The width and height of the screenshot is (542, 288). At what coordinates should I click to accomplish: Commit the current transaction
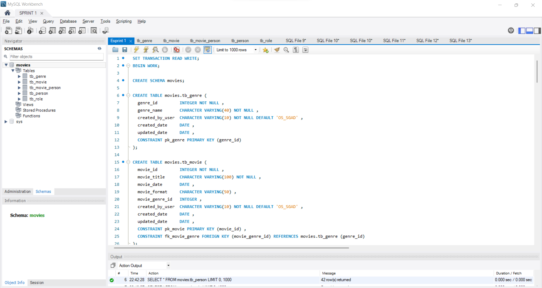188,50
